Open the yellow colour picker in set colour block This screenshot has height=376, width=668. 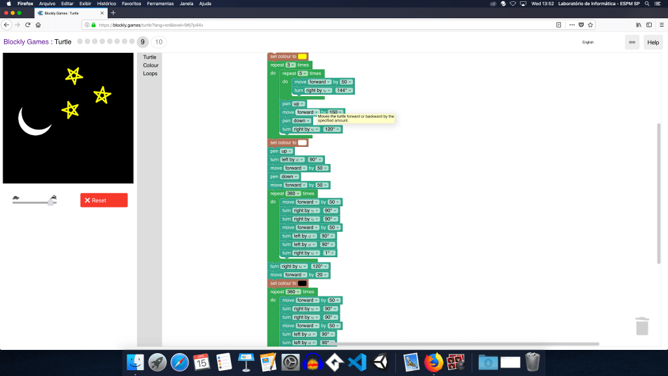coord(303,57)
